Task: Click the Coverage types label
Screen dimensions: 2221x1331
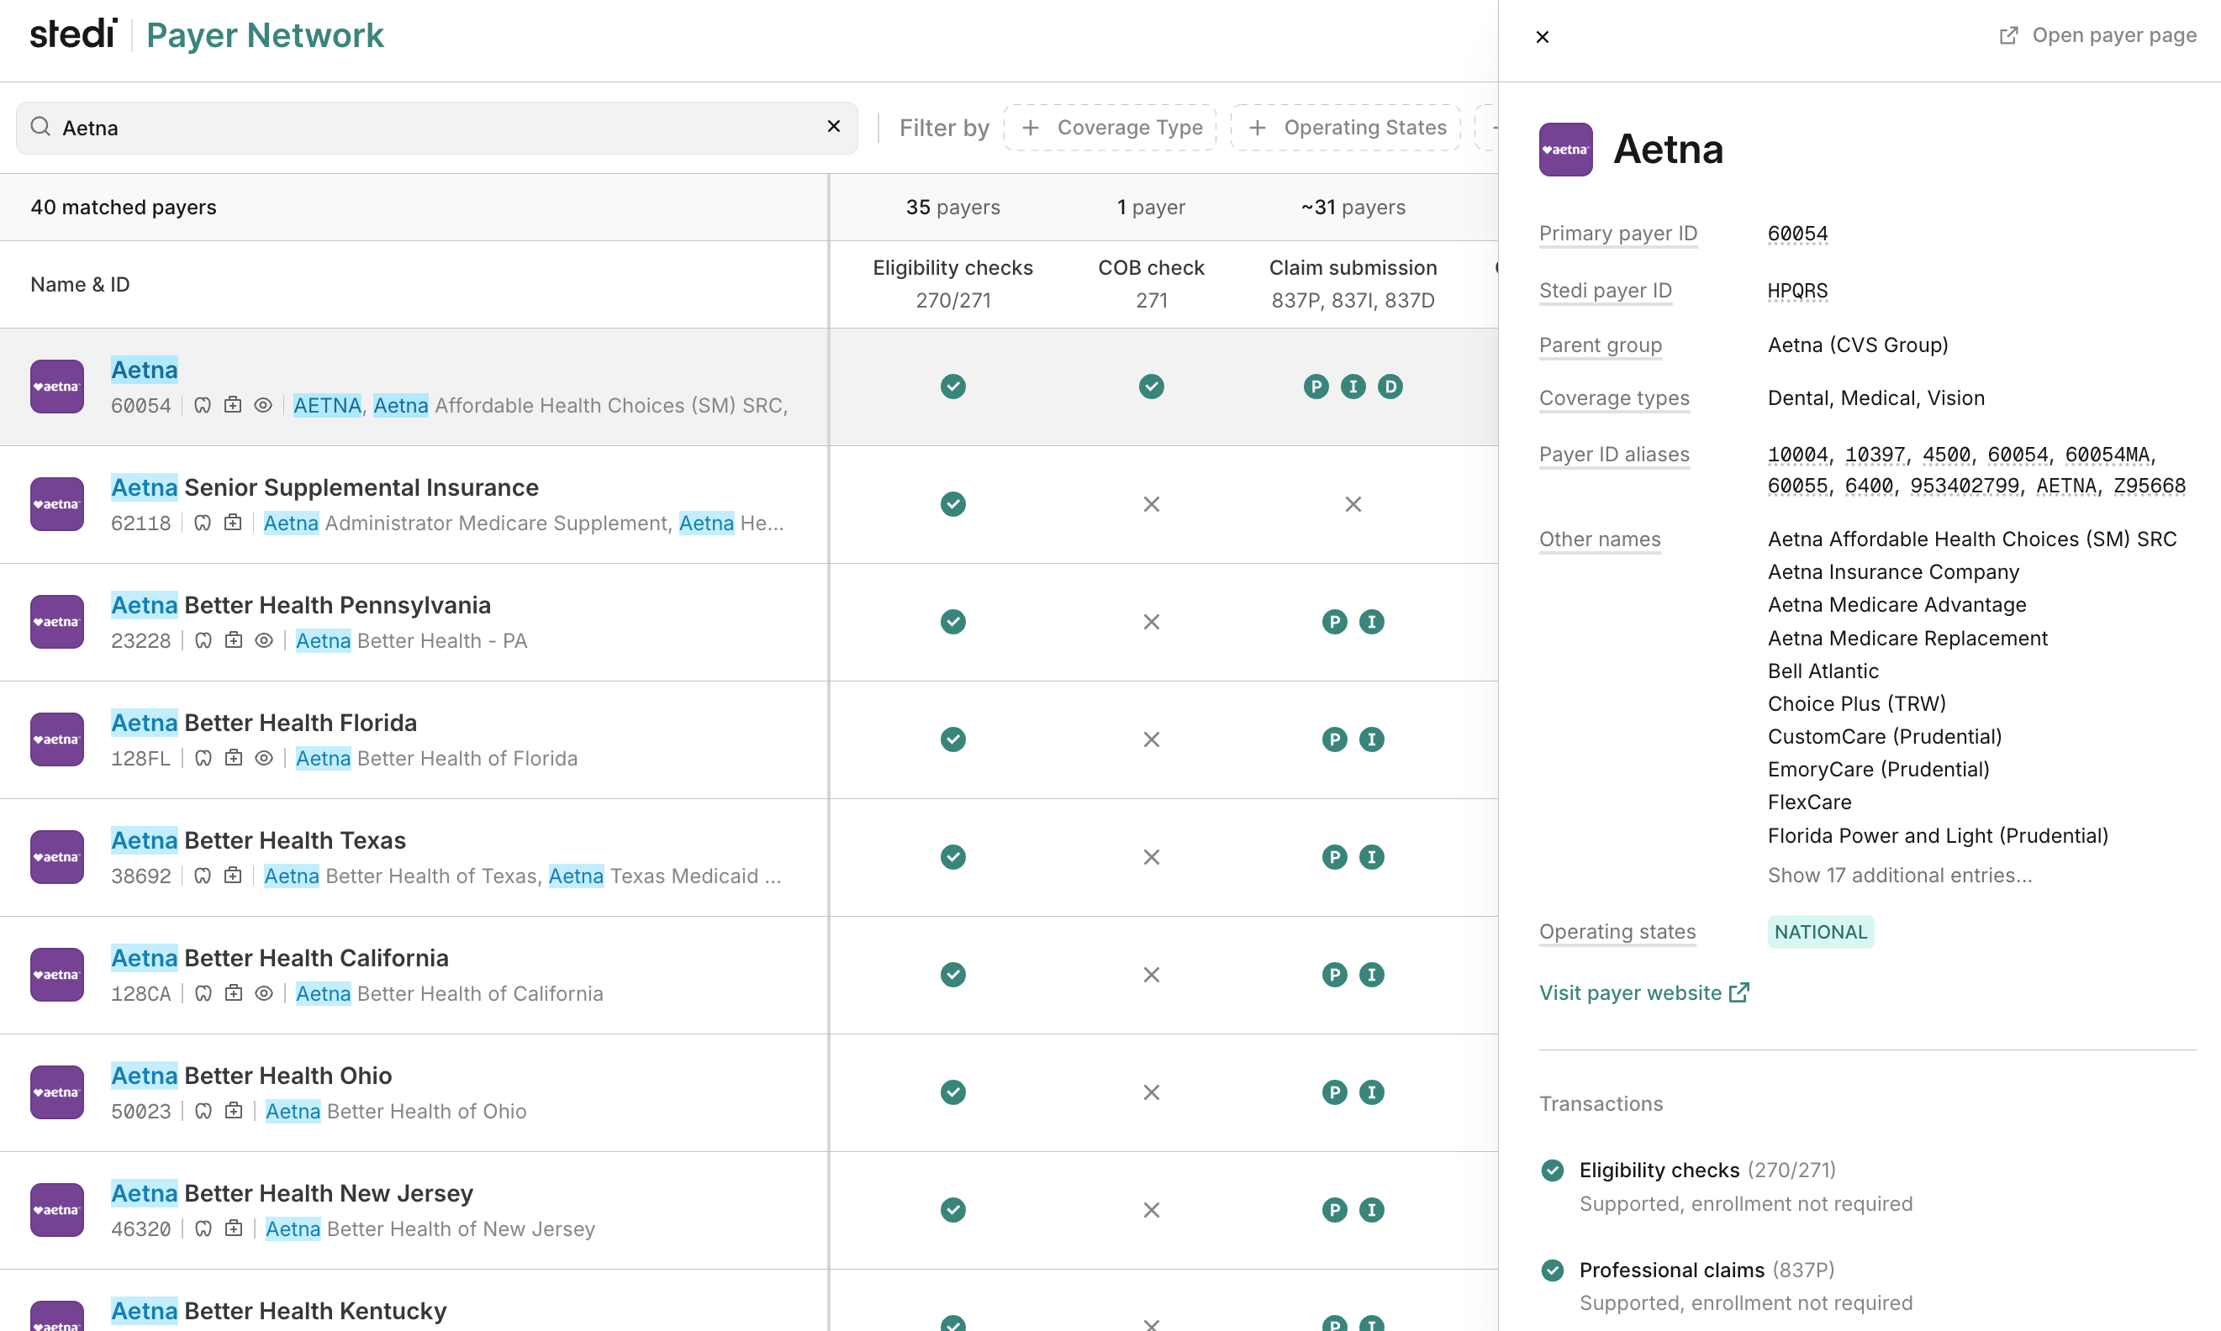Action: 1614,398
